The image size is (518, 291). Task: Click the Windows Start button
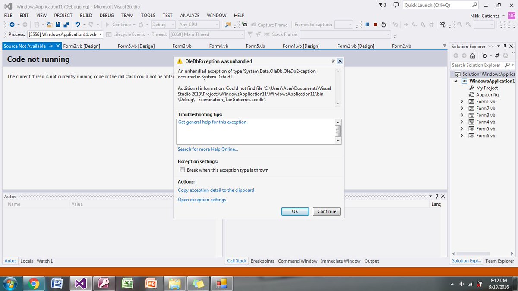pyautogui.click(x=9, y=283)
